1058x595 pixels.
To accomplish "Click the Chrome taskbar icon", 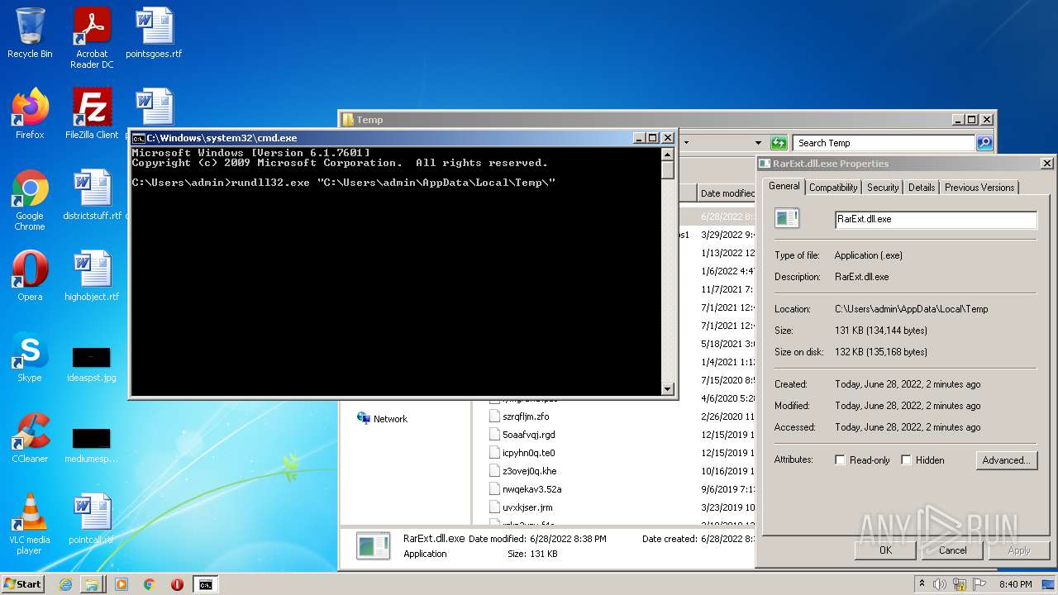I will point(149,584).
